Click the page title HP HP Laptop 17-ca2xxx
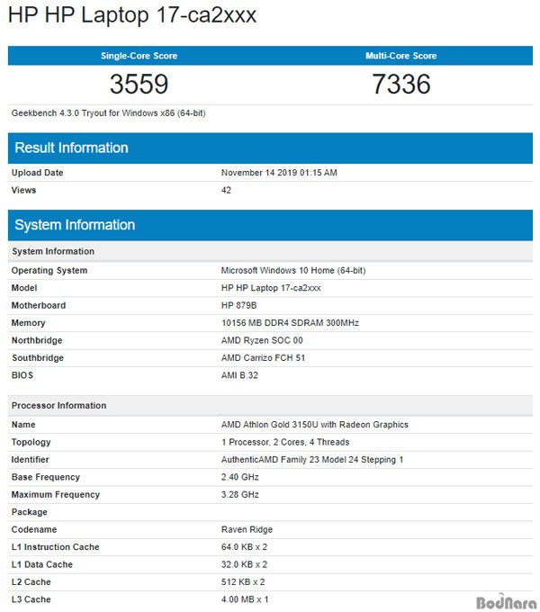540x612 pixels. tap(132, 15)
